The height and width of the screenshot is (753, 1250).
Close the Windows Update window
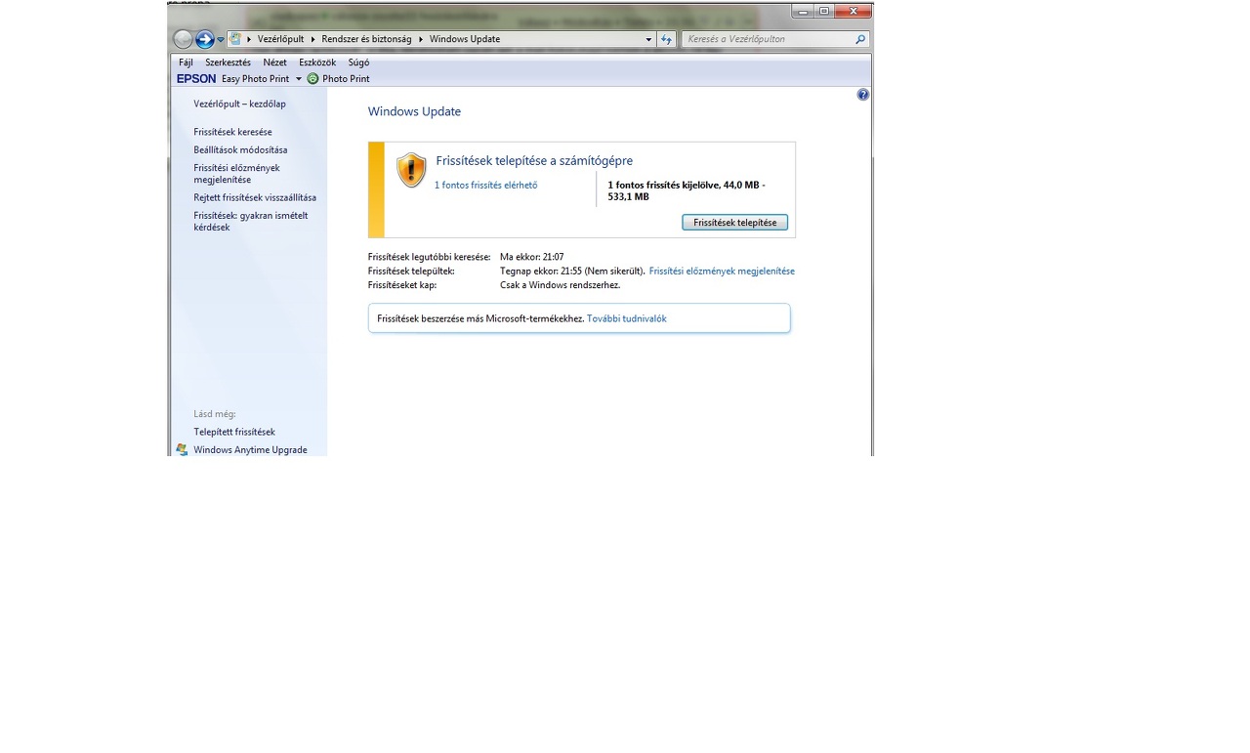(854, 11)
